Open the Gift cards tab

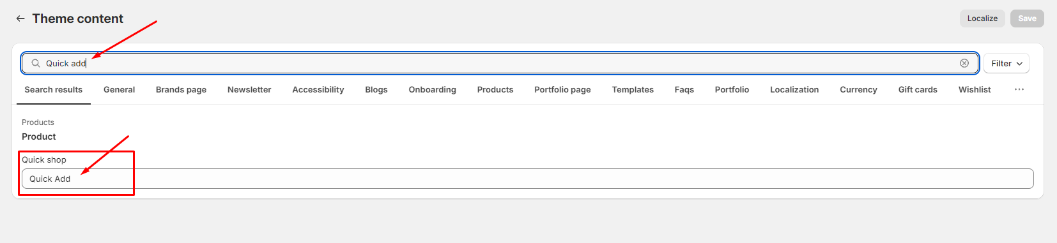point(918,89)
